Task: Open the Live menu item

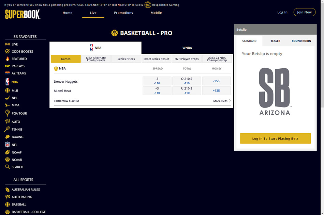Action: click(93, 13)
